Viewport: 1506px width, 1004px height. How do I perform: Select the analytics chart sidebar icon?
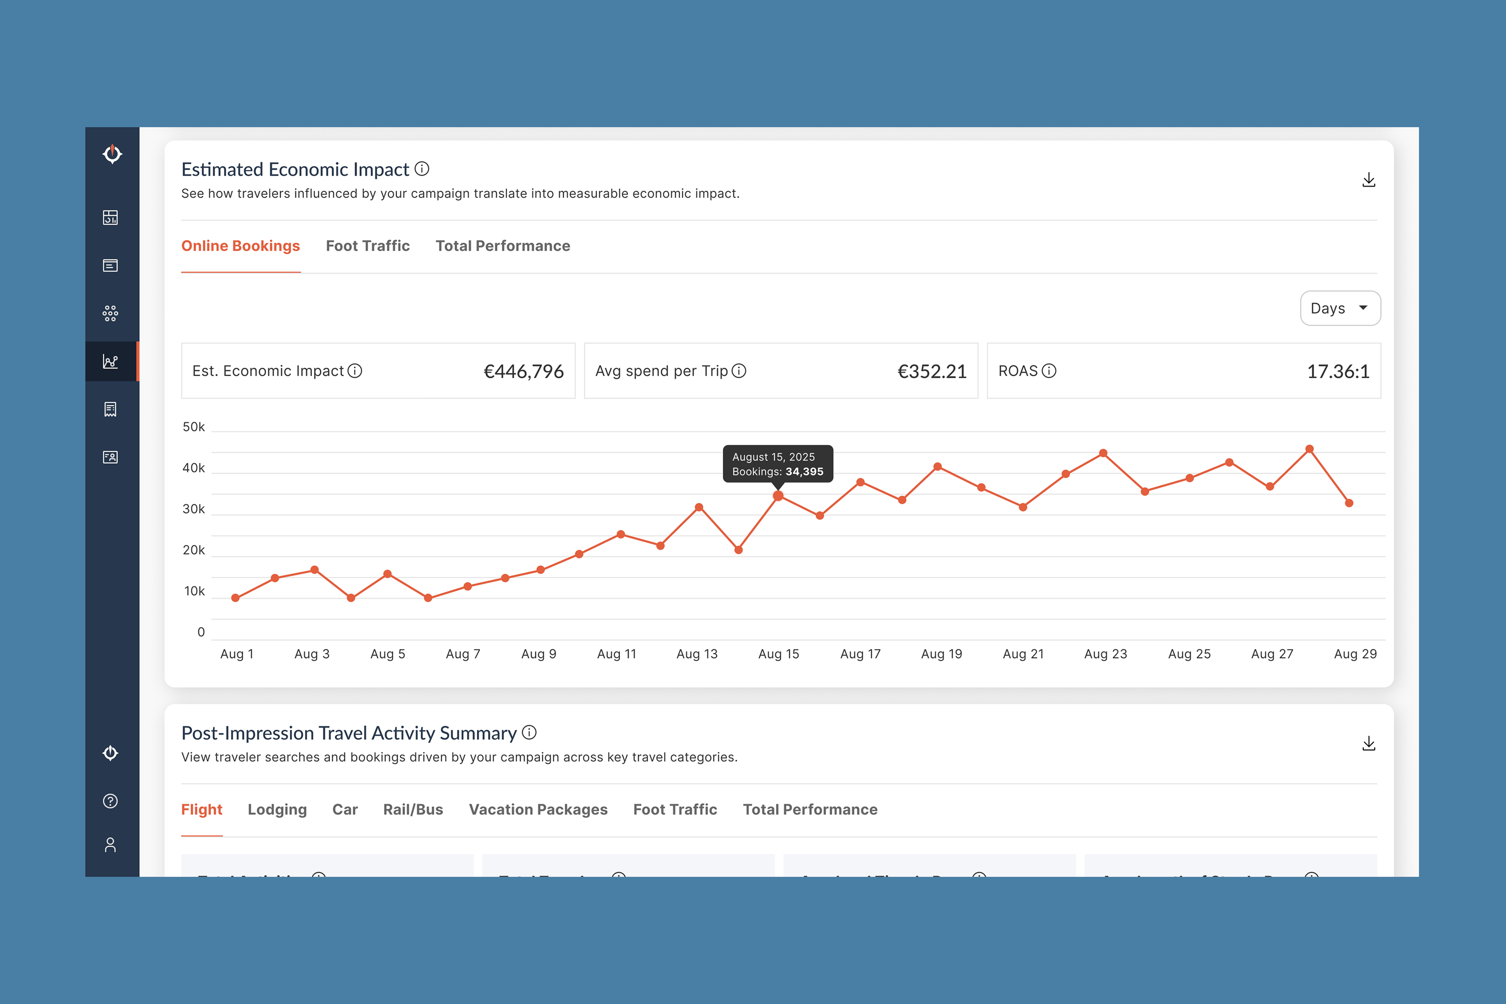pyautogui.click(x=110, y=362)
